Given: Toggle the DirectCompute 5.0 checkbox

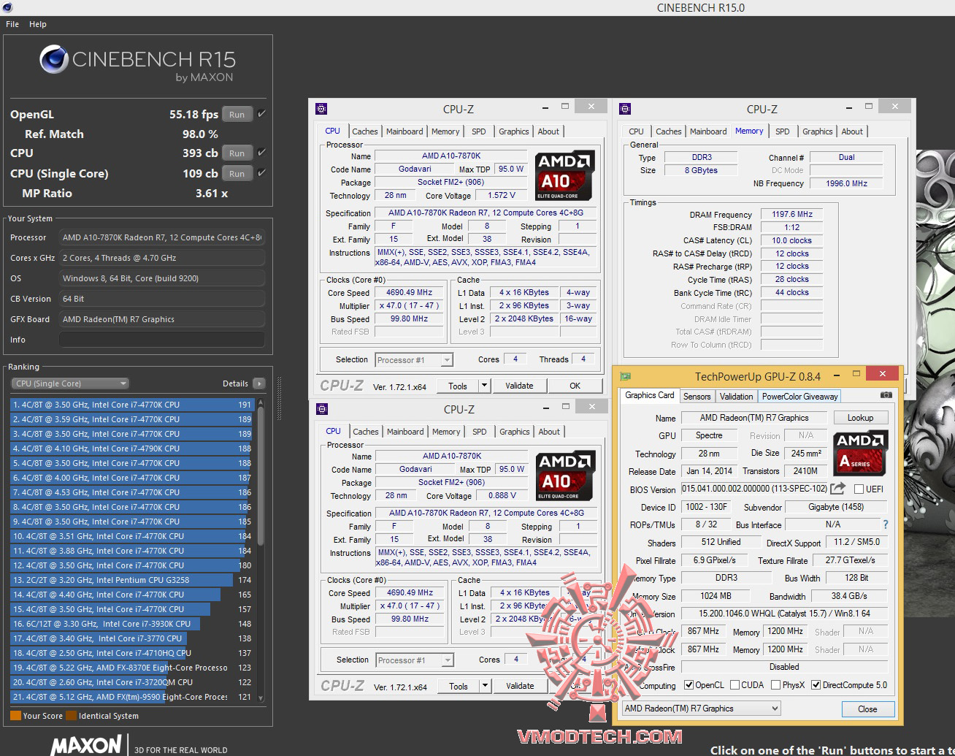Looking at the screenshot, I should (x=816, y=685).
